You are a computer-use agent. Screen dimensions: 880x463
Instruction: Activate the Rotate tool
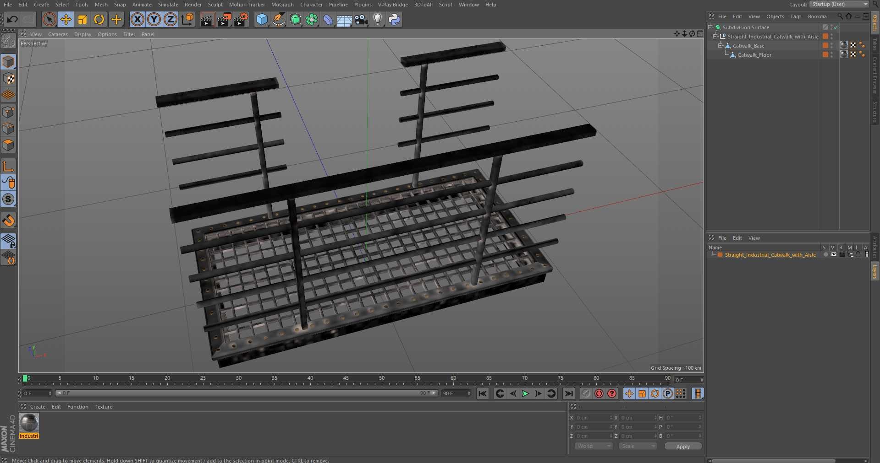click(99, 19)
